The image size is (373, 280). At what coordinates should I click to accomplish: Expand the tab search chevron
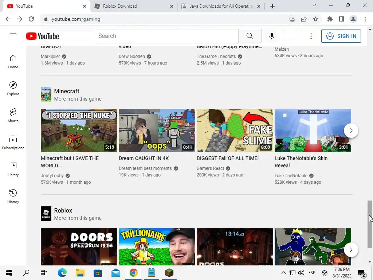(314, 5)
